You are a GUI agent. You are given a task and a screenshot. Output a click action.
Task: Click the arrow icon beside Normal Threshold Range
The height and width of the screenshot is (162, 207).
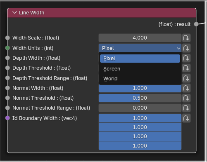[x=186, y=108]
